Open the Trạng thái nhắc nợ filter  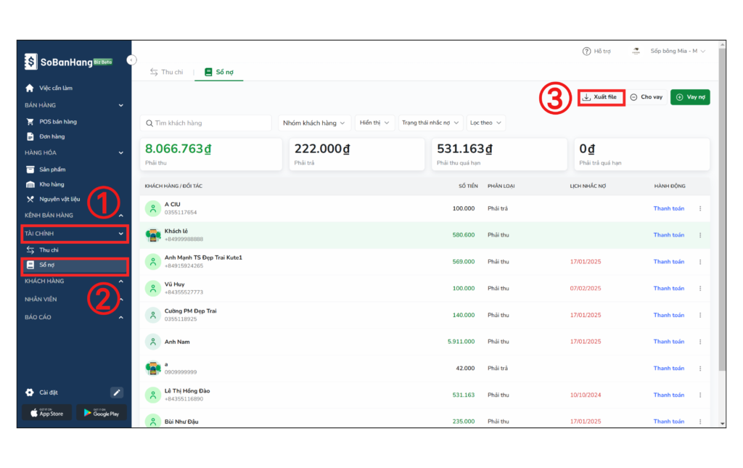[430, 123]
